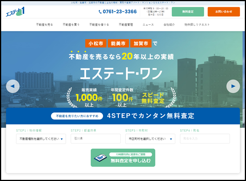Open the 不動産管理 menu item

pyautogui.click(x=126, y=25)
